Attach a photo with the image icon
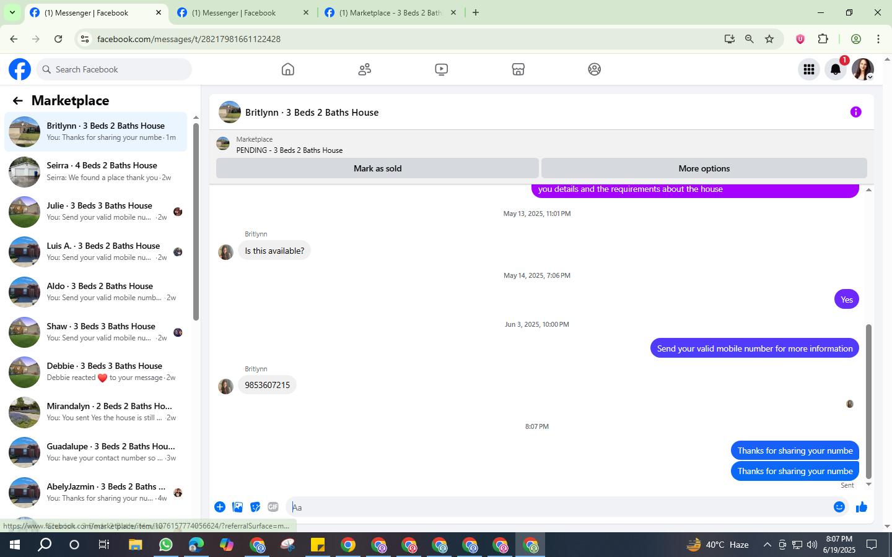 (237, 507)
